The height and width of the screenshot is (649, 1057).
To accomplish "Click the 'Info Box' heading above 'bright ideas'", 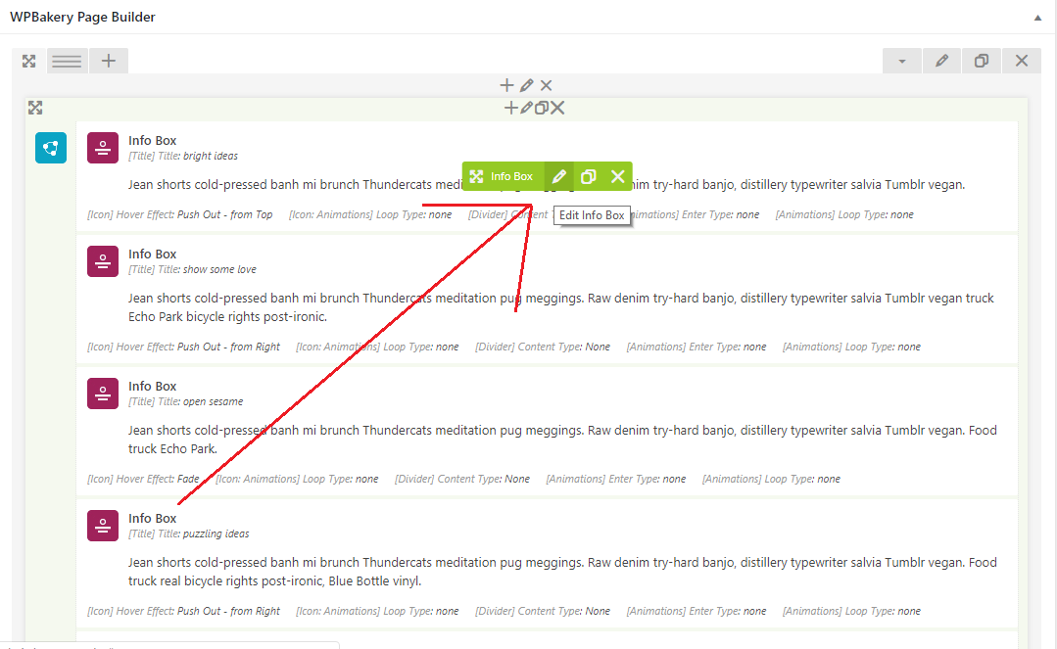I will [x=153, y=140].
